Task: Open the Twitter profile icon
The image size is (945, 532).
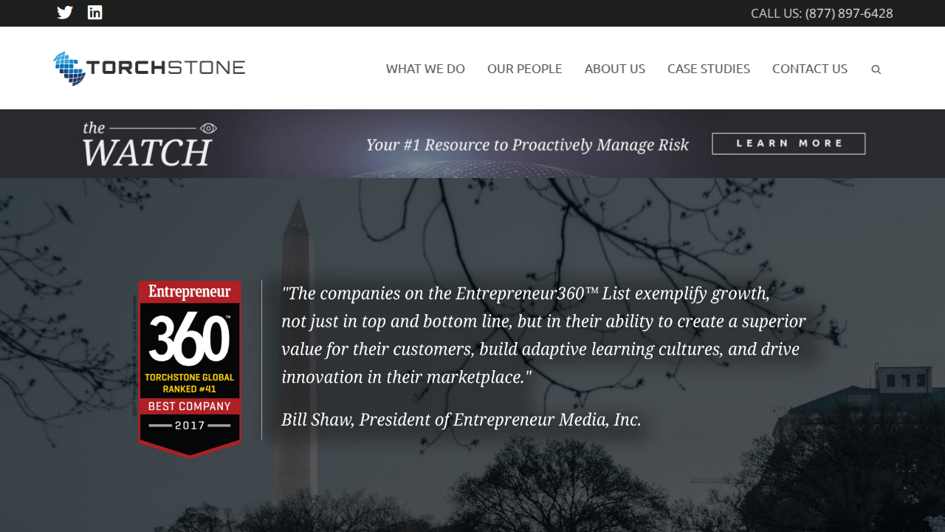Action: coord(65,13)
